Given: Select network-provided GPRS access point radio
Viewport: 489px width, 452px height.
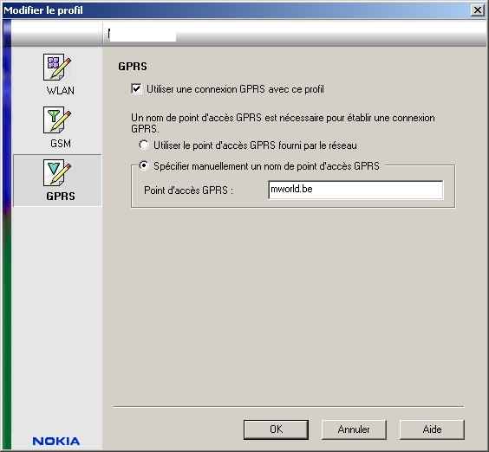Looking at the screenshot, I should click(144, 145).
